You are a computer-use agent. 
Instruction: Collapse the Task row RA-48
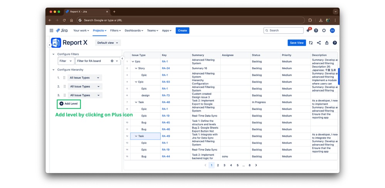coord(136,102)
